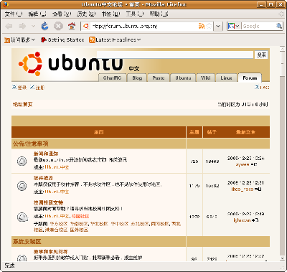Open the 海外校区 subforum link
This screenshot has width=287, height=272.
pyautogui.click(x=79, y=230)
